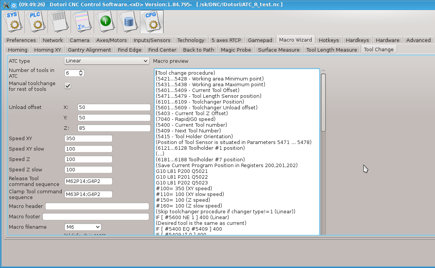Viewport: 435px width, 268px height.
Task: Click '(5400 - Current Tool number)' preview line
Action: 191,125
